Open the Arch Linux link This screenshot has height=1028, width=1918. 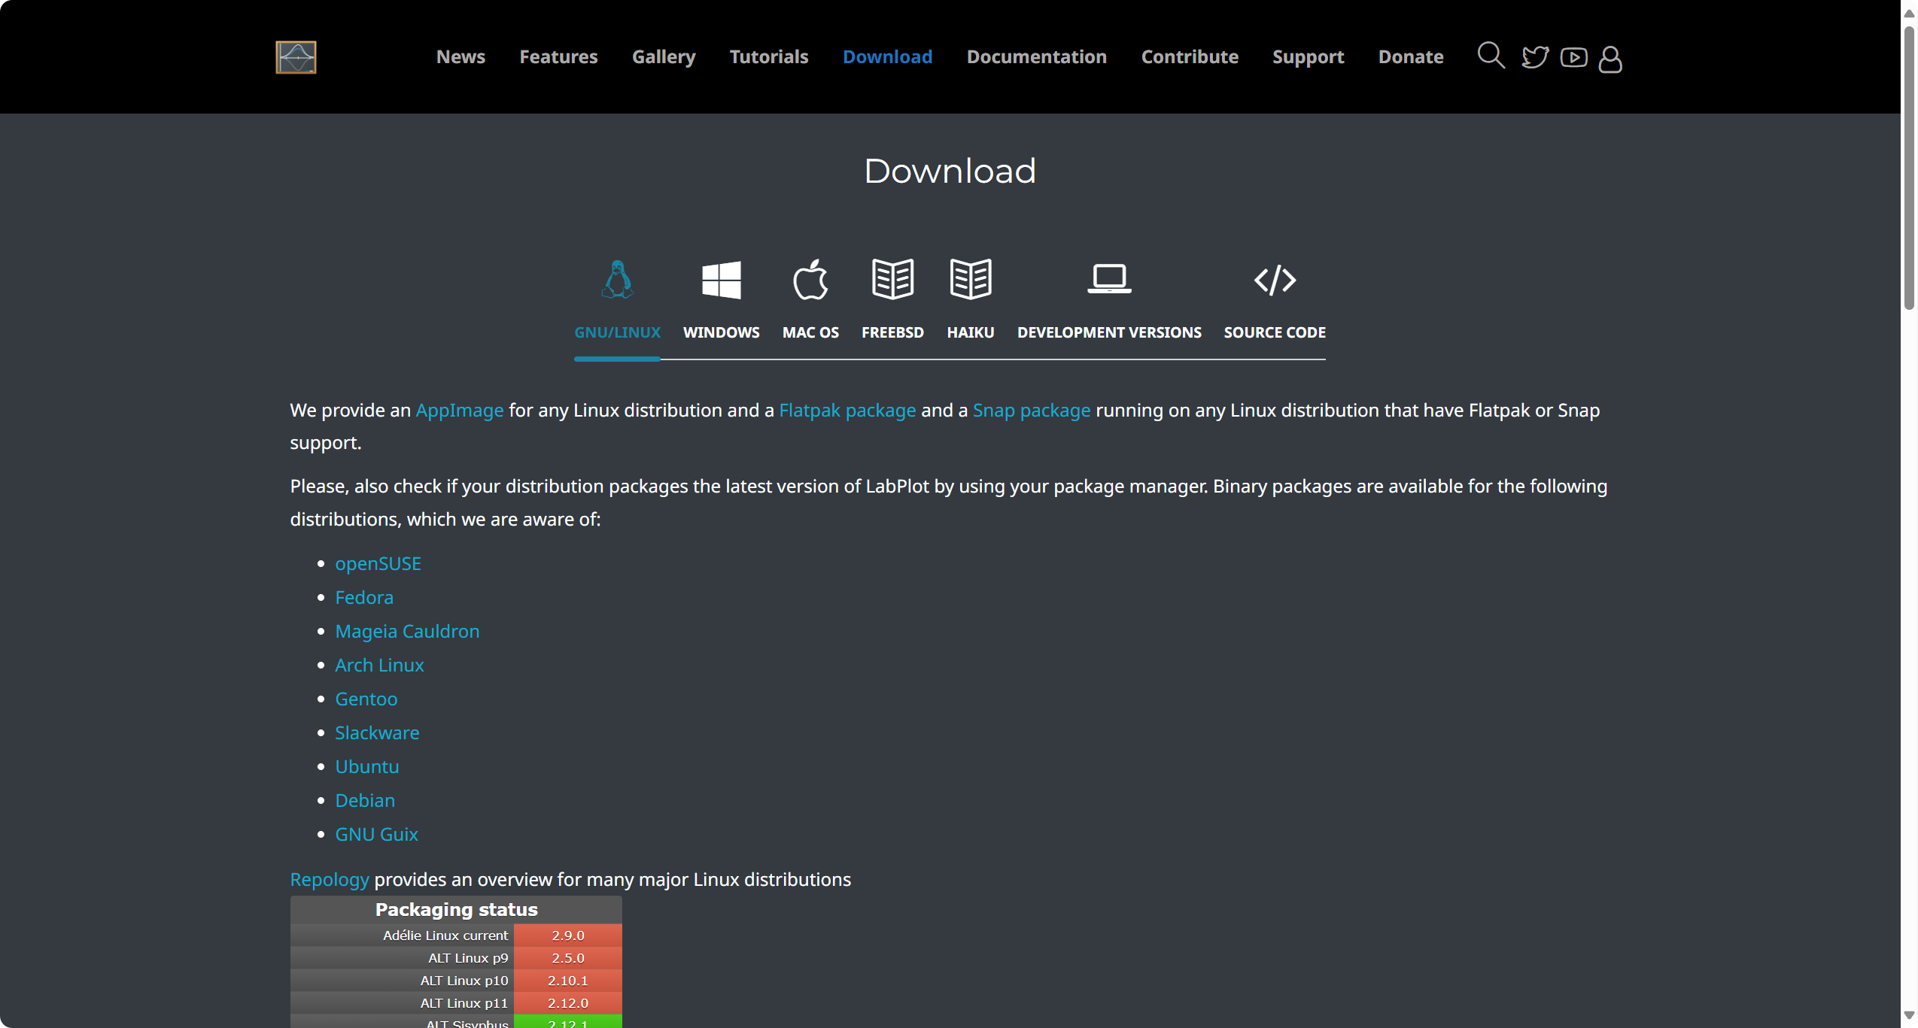tap(379, 666)
